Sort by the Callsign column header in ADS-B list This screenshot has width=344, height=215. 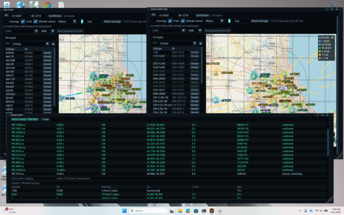pyautogui.click(x=10, y=49)
